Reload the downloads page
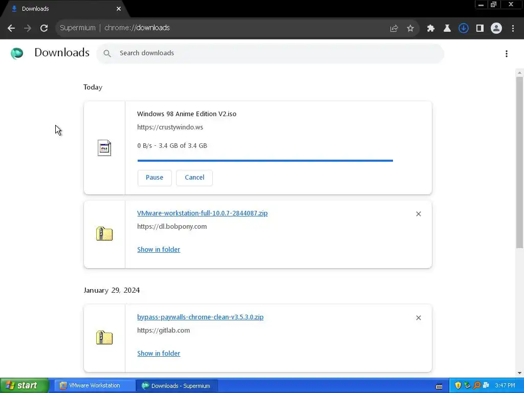The height and width of the screenshot is (393, 524). click(44, 28)
